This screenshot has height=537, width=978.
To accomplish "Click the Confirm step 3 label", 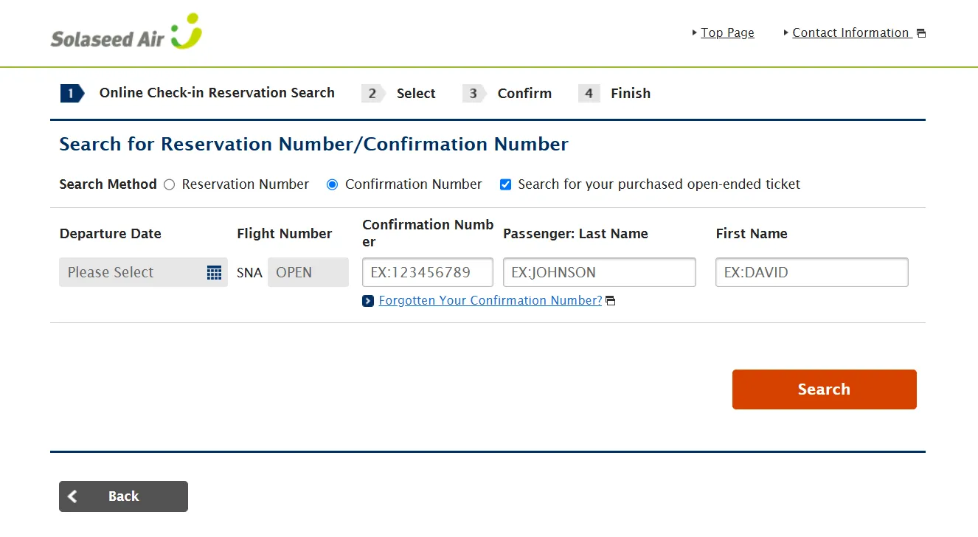I will (x=524, y=94).
